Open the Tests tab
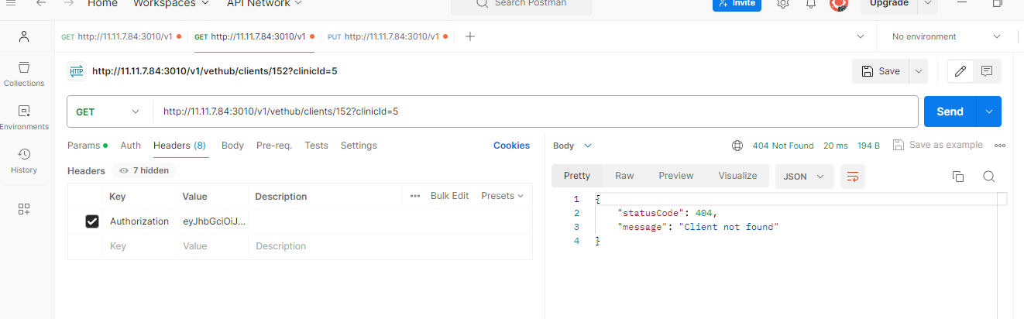The image size is (1024, 319). pyautogui.click(x=316, y=146)
